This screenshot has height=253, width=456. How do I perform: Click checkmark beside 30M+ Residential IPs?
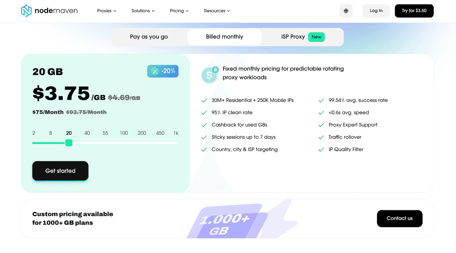204,100
